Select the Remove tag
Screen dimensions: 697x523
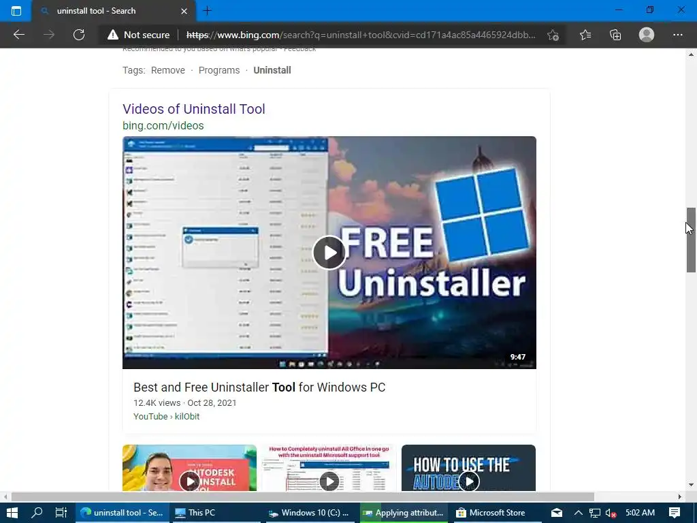tap(168, 70)
